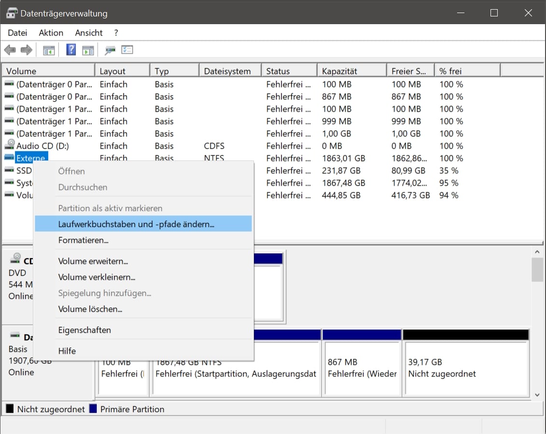This screenshot has width=546, height=434.
Task: Click the Audio CD (D:) disc icon
Action: 10,145
